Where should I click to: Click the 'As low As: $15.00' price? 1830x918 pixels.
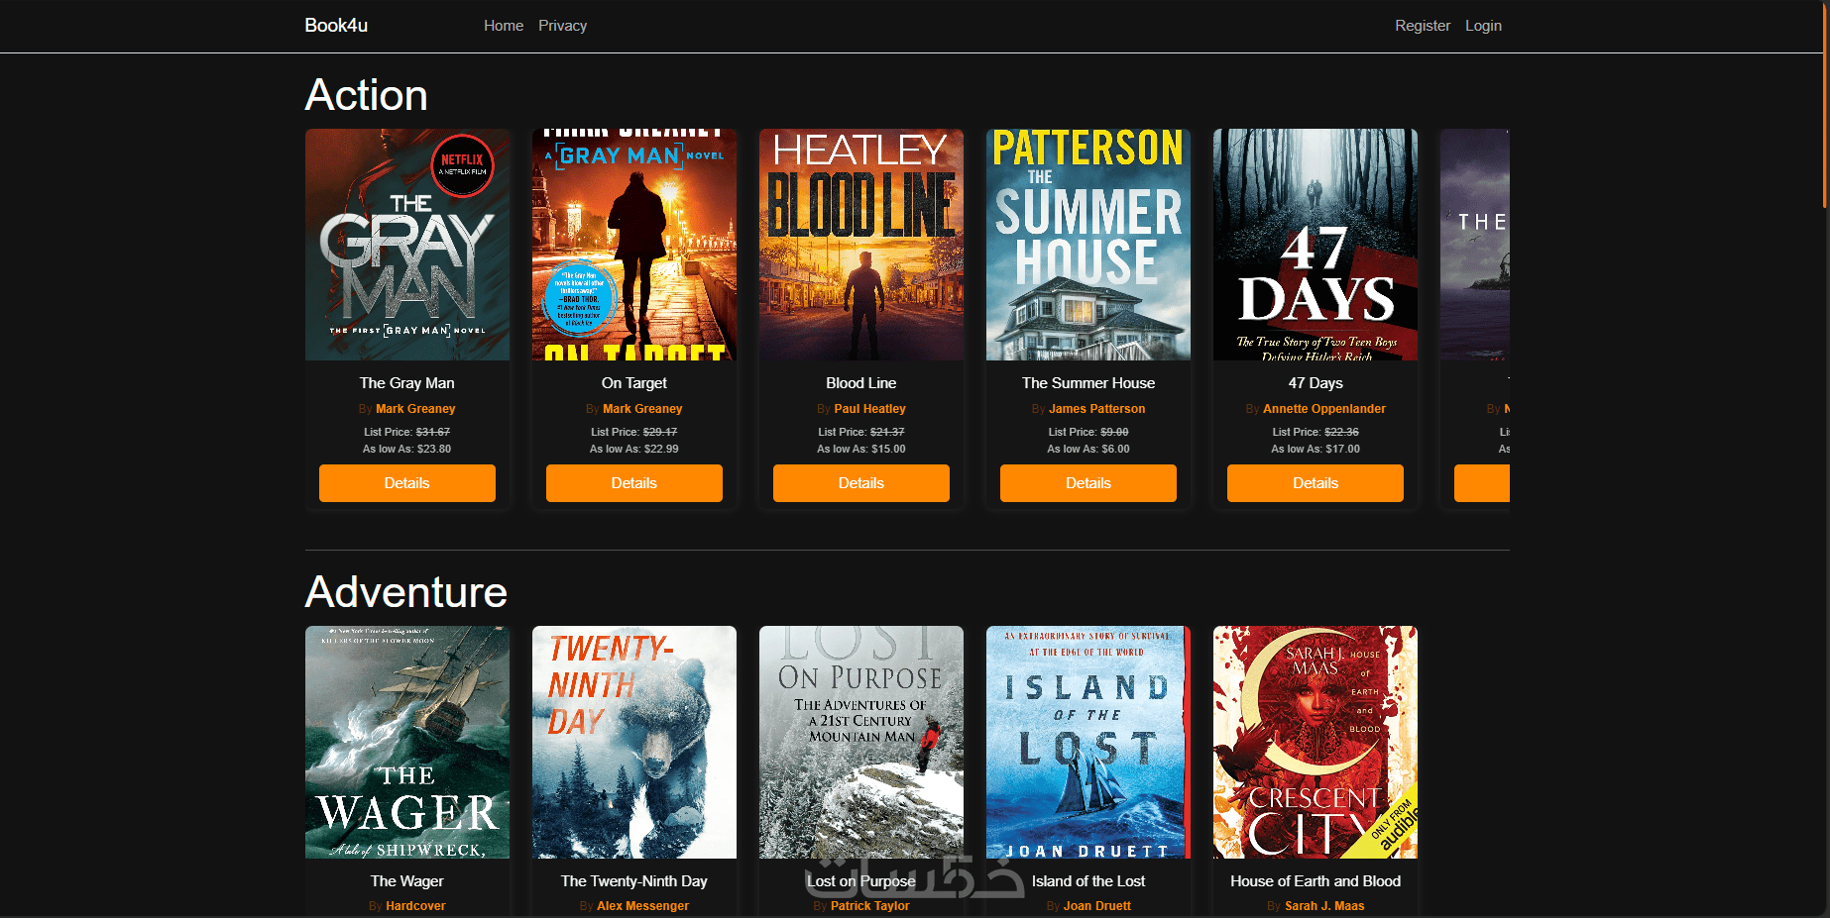point(861,450)
